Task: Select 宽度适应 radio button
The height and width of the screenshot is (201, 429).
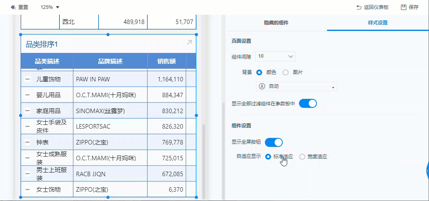Action: click(x=302, y=157)
